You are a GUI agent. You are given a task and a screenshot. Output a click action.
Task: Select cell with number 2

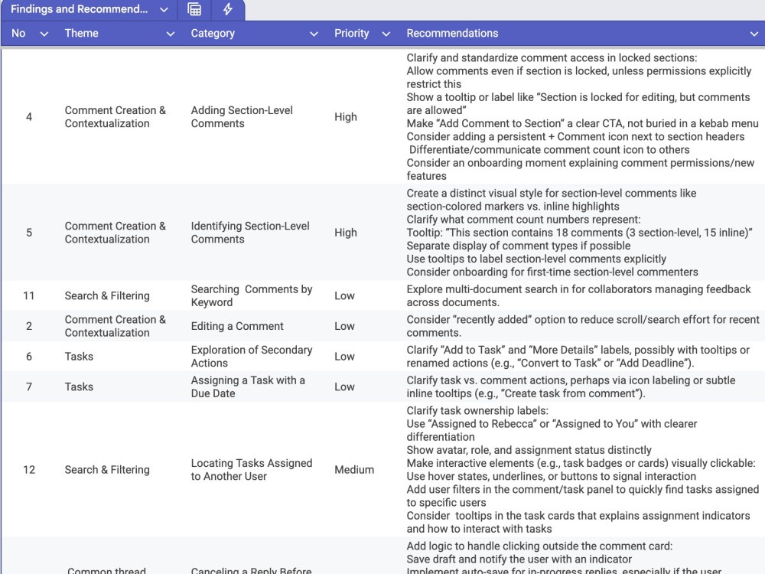click(x=29, y=326)
